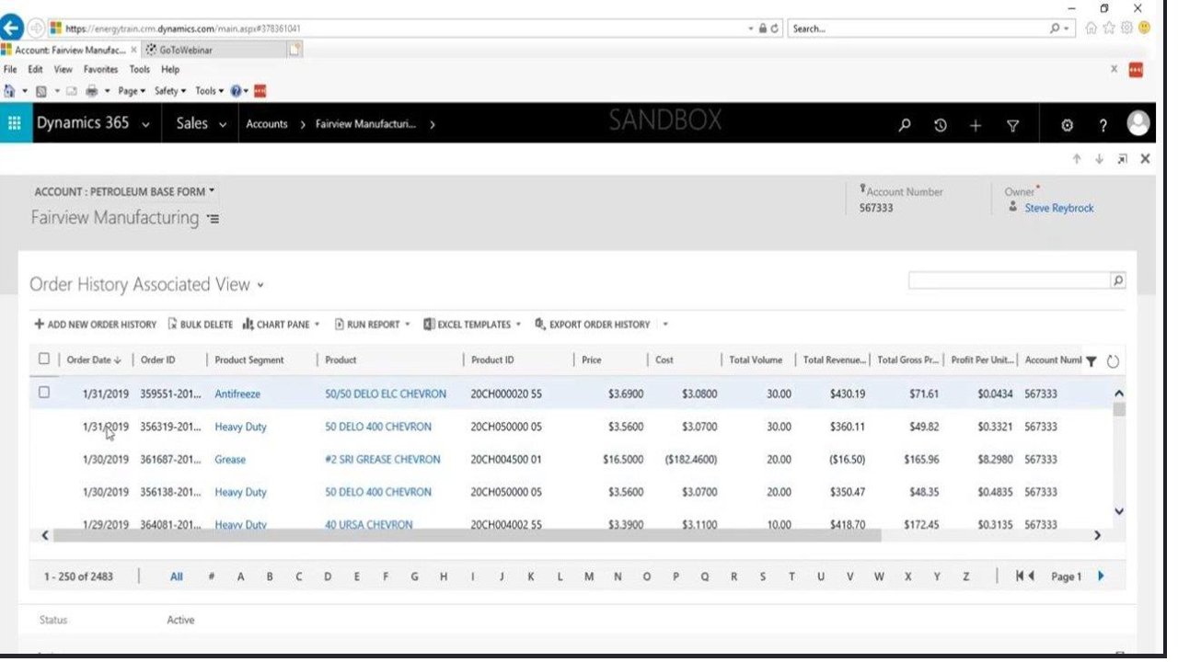Pop out the form into new window
Viewport: 1178px width, 662px height.
pos(1122,159)
